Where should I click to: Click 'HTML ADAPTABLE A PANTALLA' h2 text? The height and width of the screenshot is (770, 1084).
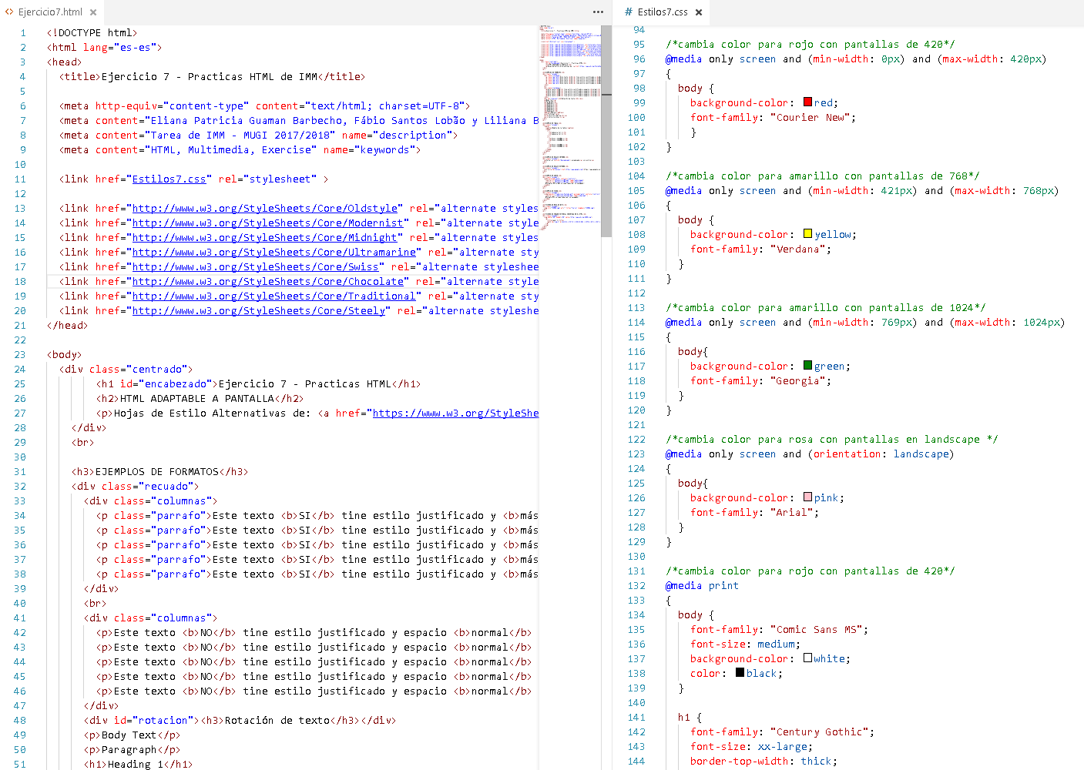(x=197, y=399)
